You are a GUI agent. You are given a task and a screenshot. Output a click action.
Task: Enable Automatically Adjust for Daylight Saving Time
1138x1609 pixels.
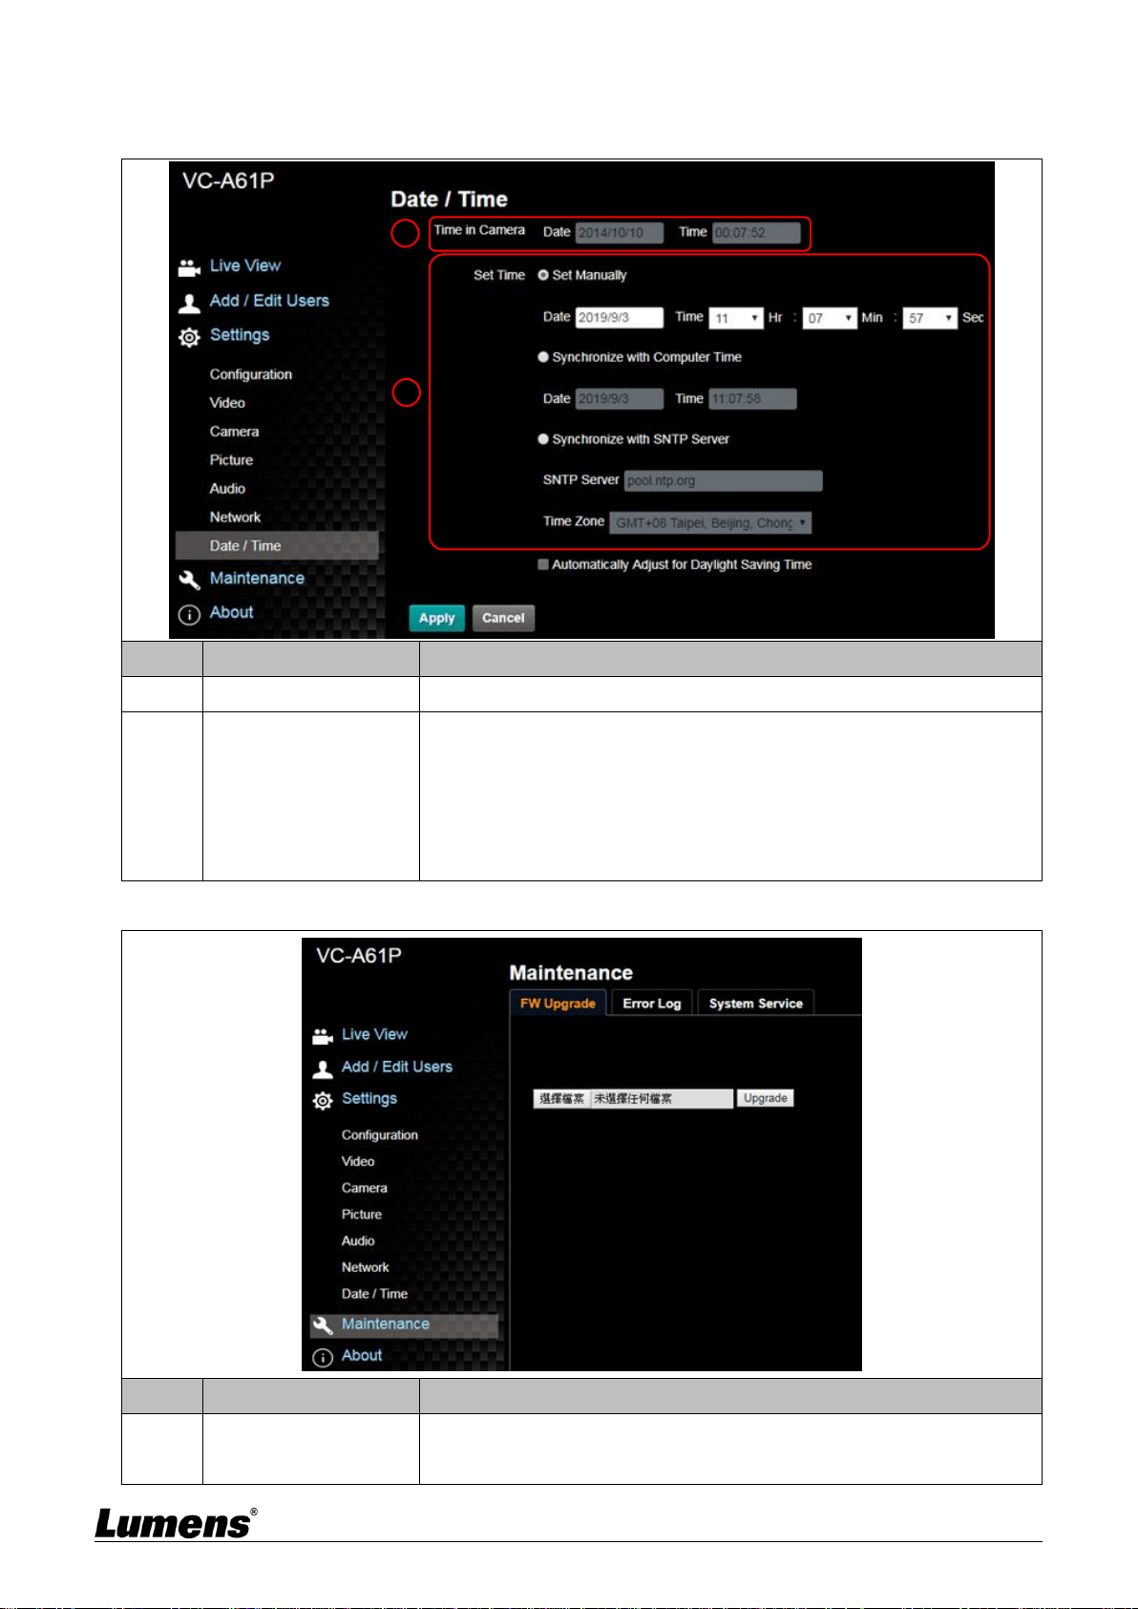click(x=543, y=564)
